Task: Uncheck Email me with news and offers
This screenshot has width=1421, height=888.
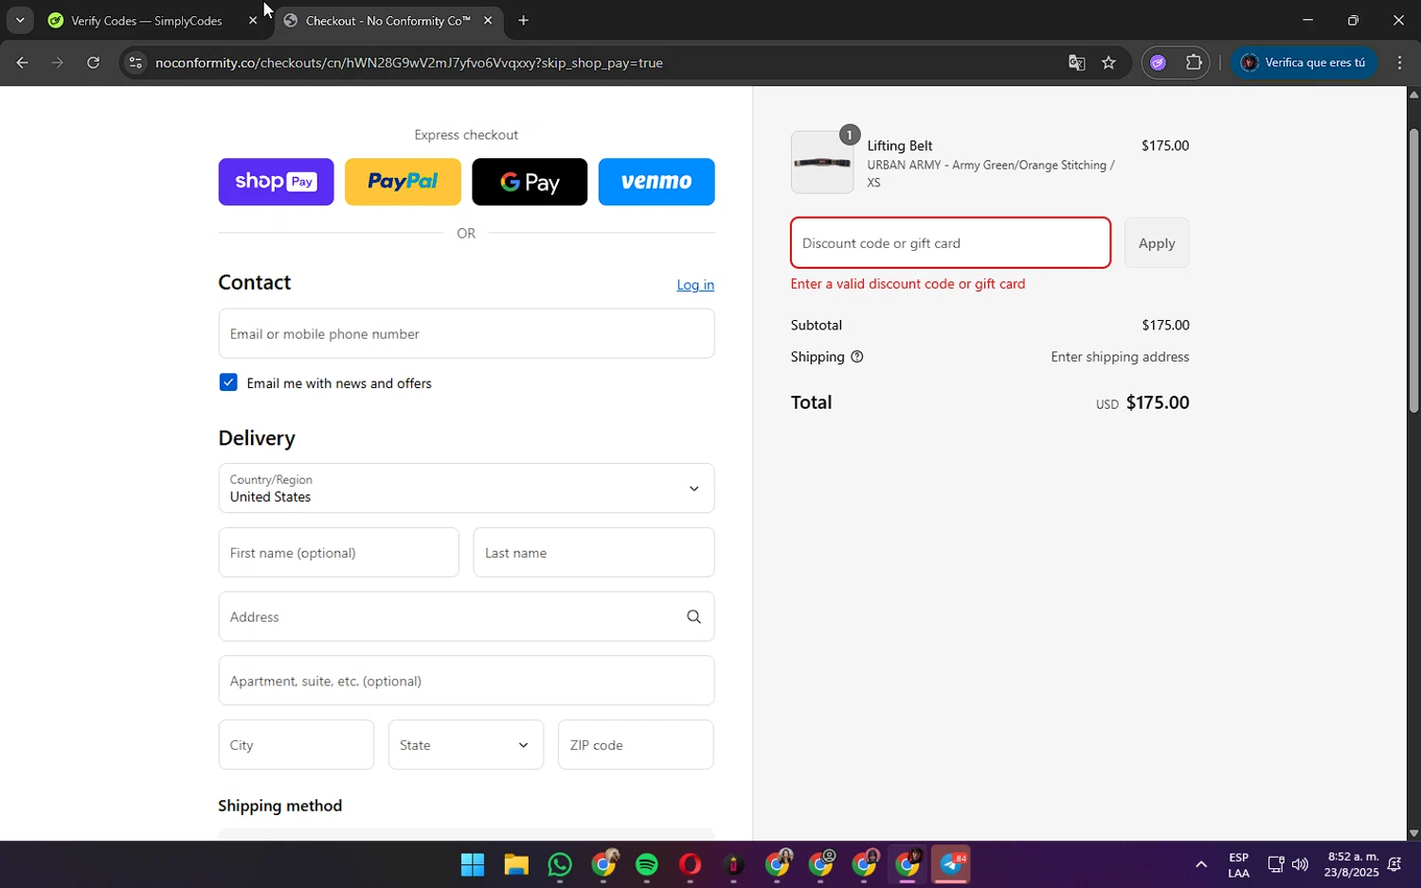Action: (228, 382)
